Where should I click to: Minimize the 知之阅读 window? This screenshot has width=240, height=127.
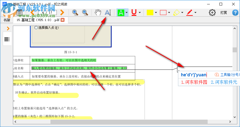[208, 4]
